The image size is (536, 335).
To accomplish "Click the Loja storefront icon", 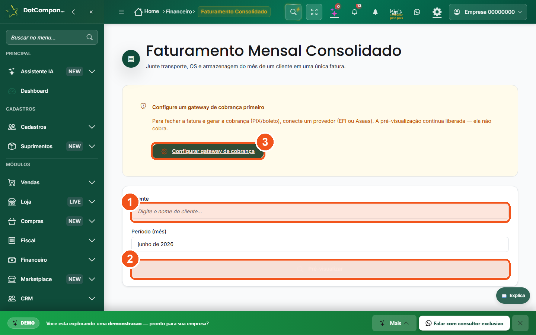I will point(12,202).
